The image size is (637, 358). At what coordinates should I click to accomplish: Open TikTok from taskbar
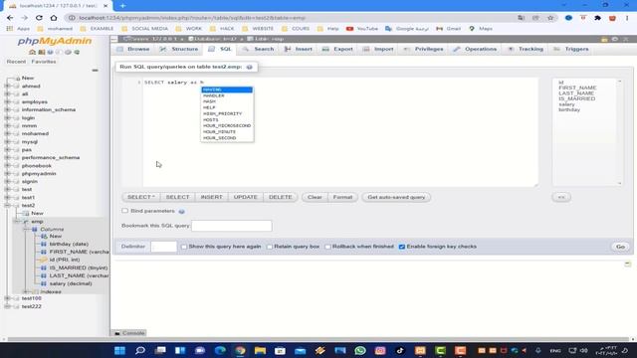click(x=400, y=350)
